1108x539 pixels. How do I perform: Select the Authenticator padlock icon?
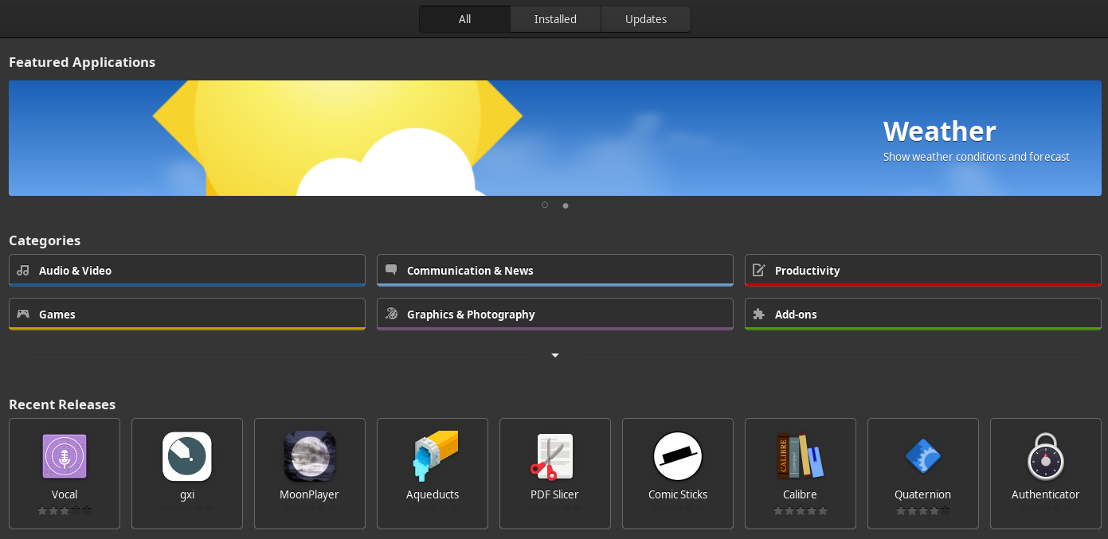pyautogui.click(x=1045, y=456)
